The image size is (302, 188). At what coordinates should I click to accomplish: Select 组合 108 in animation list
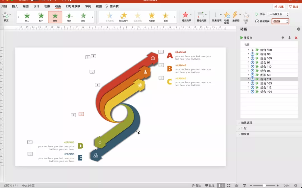(x=269, y=50)
